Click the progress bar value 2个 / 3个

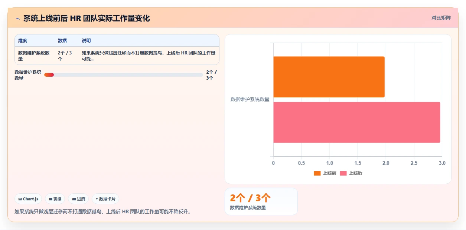(212, 75)
